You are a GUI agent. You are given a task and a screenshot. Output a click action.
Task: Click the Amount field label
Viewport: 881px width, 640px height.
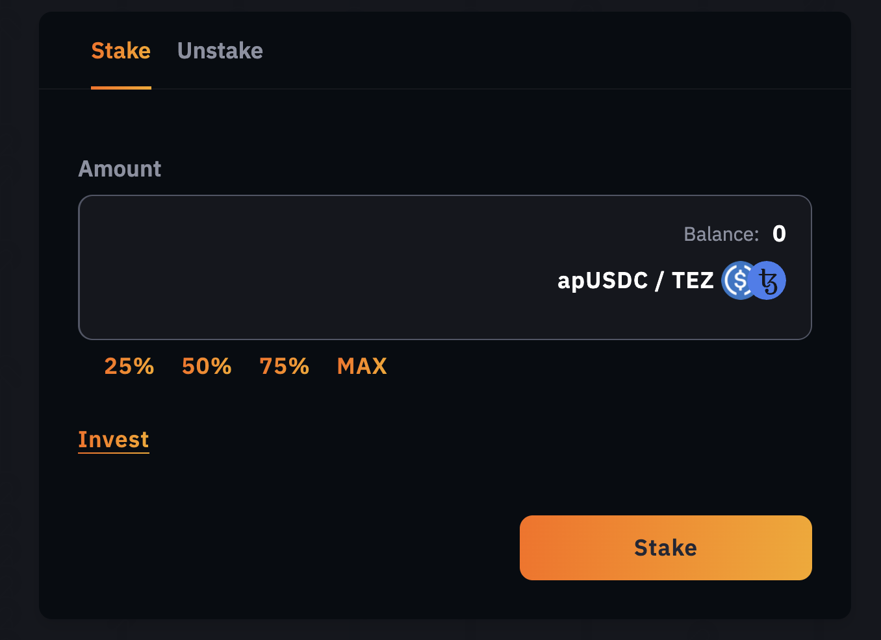[x=120, y=169]
